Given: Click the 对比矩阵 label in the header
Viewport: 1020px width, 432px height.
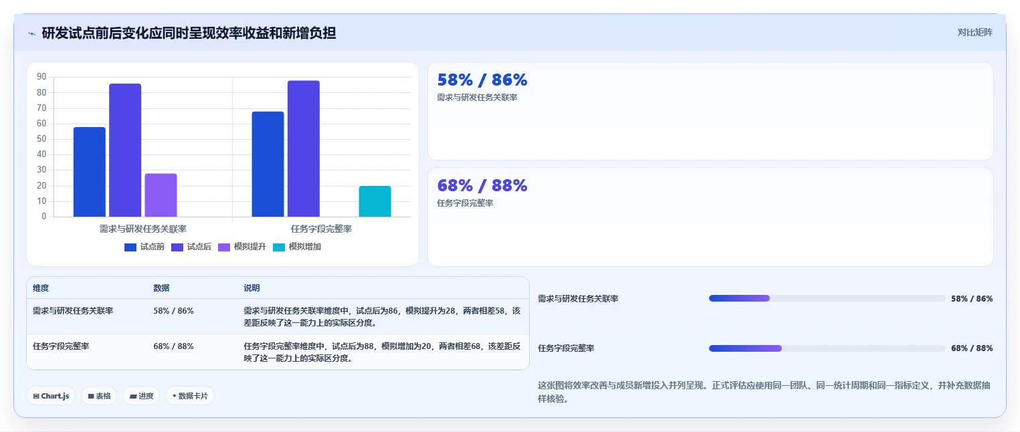Looking at the screenshot, I should click(975, 32).
